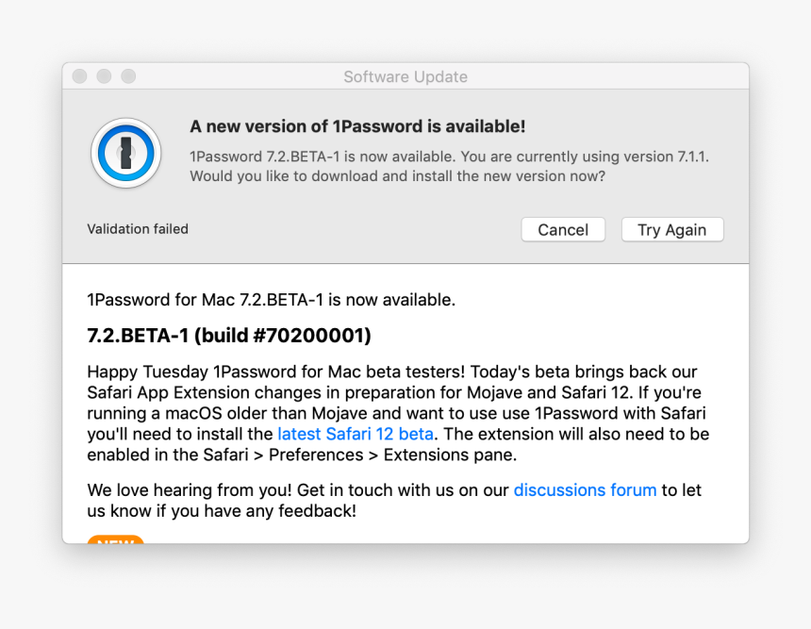Click the Software Update title bar text
The image size is (811, 629).
coord(405,77)
